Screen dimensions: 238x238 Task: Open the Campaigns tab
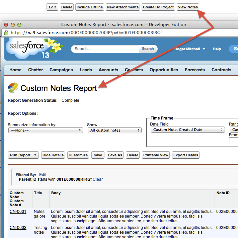click(61, 70)
